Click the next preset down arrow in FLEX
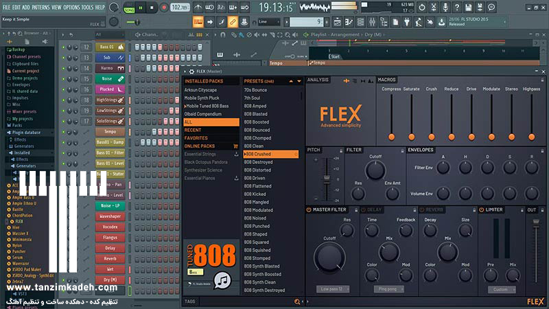The width and height of the screenshot is (549, 309). click(299, 81)
